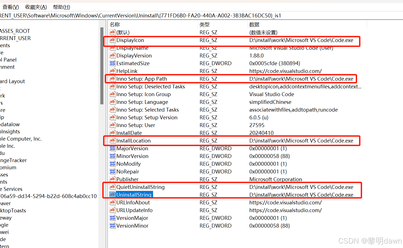This screenshot has height=248, width=403.
Task: Click the data value '20240410'
Action: (x=261, y=133)
